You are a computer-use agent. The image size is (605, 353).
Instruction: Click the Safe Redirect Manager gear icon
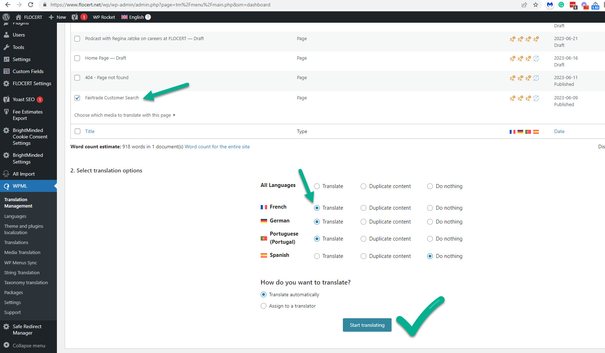click(6, 326)
